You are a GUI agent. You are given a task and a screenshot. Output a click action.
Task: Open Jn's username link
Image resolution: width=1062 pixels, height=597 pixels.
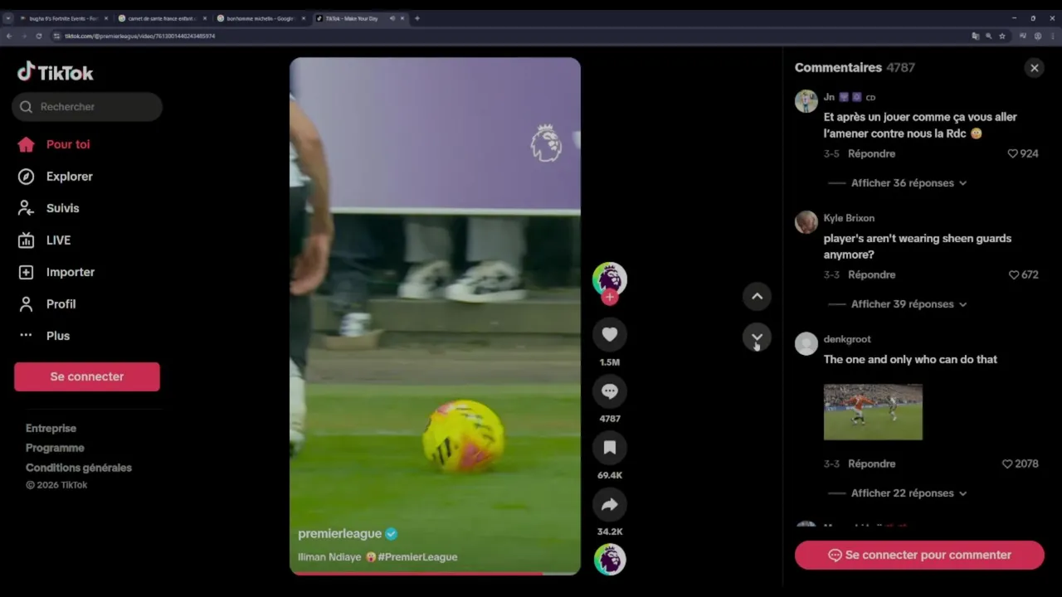tap(829, 97)
